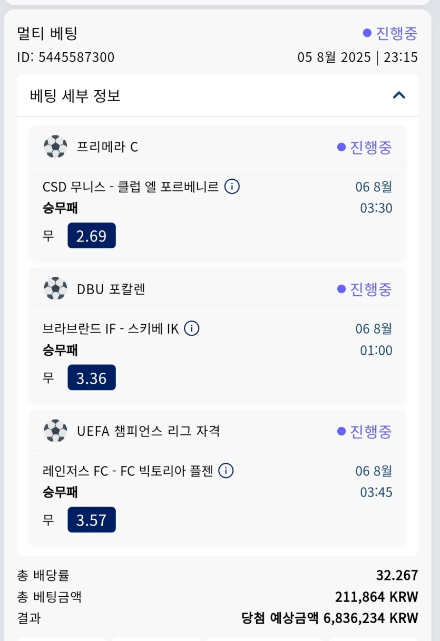Open info icon for CSD 무니스 match
This screenshot has width=440, height=641.
pos(232,187)
